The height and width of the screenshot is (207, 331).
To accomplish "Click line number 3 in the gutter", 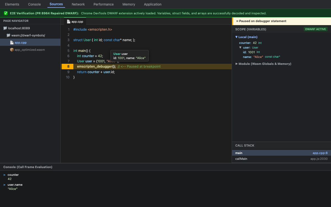I will 68,40.
